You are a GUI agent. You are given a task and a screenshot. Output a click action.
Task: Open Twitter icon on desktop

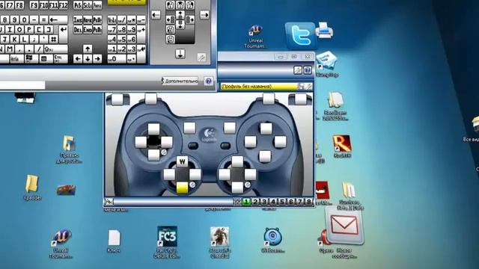coord(300,35)
